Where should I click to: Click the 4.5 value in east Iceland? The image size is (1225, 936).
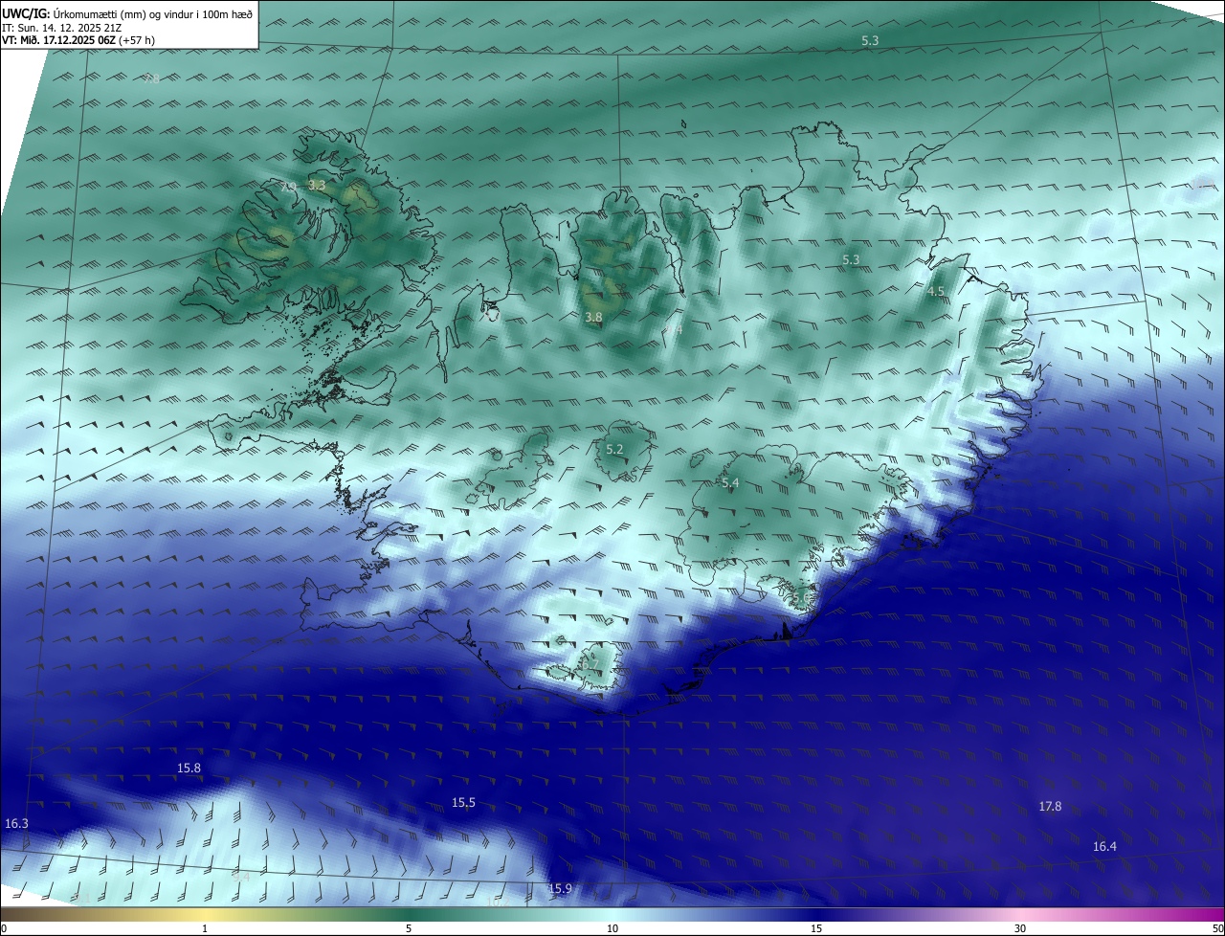(x=936, y=291)
